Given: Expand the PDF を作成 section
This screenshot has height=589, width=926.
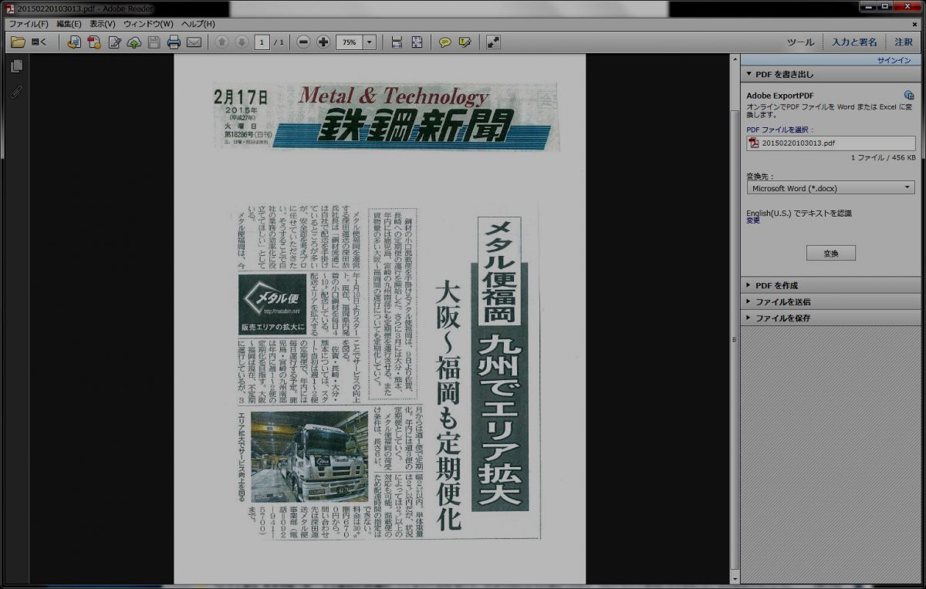Looking at the screenshot, I should 832,285.
